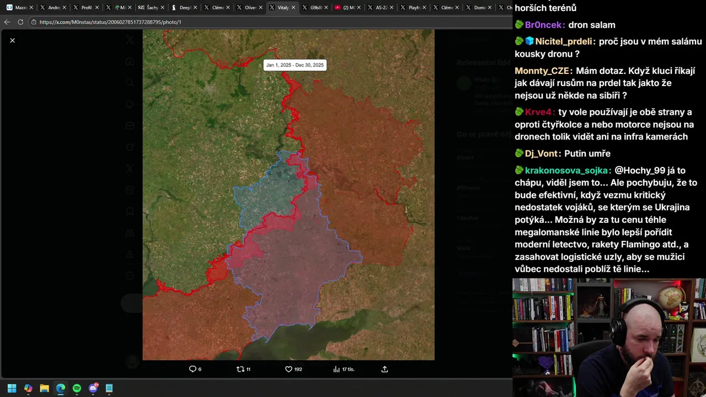Click the 'dron salam' chat message
The height and width of the screenshot is (397, 706).
pyautogui.click(x=592, y=25)
